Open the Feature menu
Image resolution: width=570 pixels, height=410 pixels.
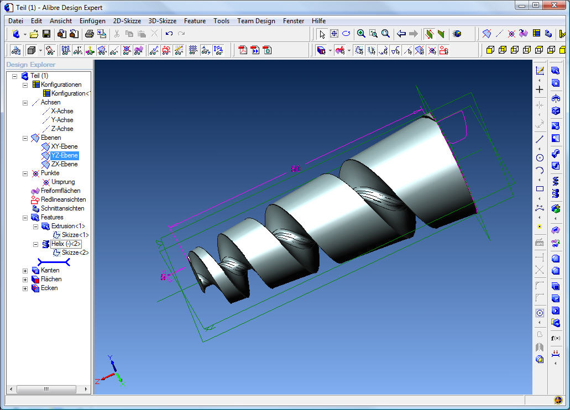pos(195,20)
